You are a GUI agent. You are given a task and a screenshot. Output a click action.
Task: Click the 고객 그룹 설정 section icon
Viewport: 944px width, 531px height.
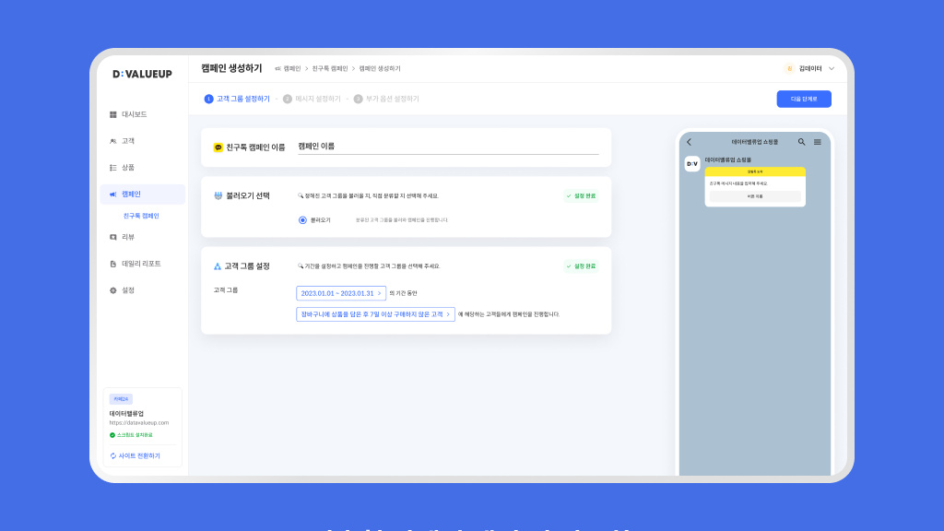click(x=218, y=266)
